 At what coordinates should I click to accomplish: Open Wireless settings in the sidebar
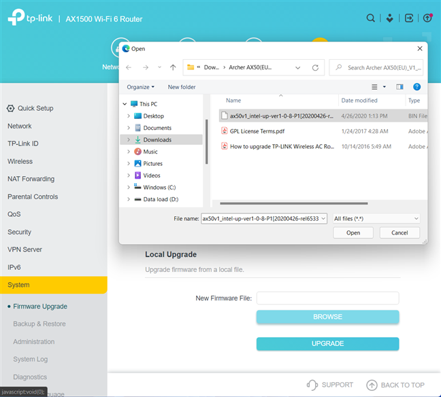point(20,161)
